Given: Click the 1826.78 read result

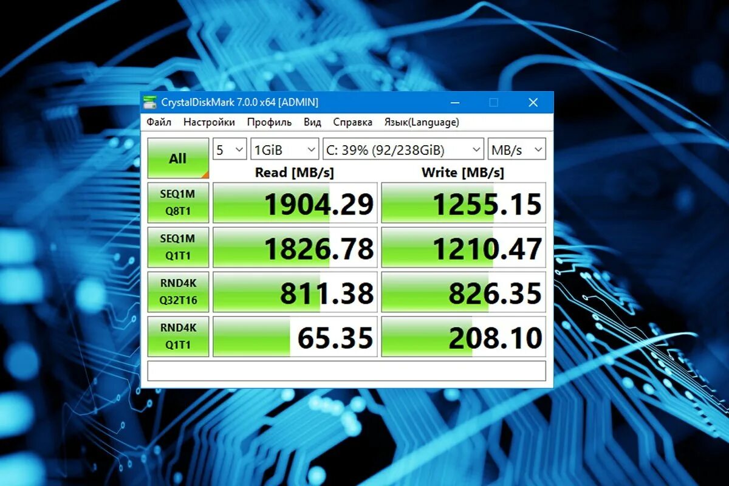Looking at the screenshot, I should coord(295,247).
